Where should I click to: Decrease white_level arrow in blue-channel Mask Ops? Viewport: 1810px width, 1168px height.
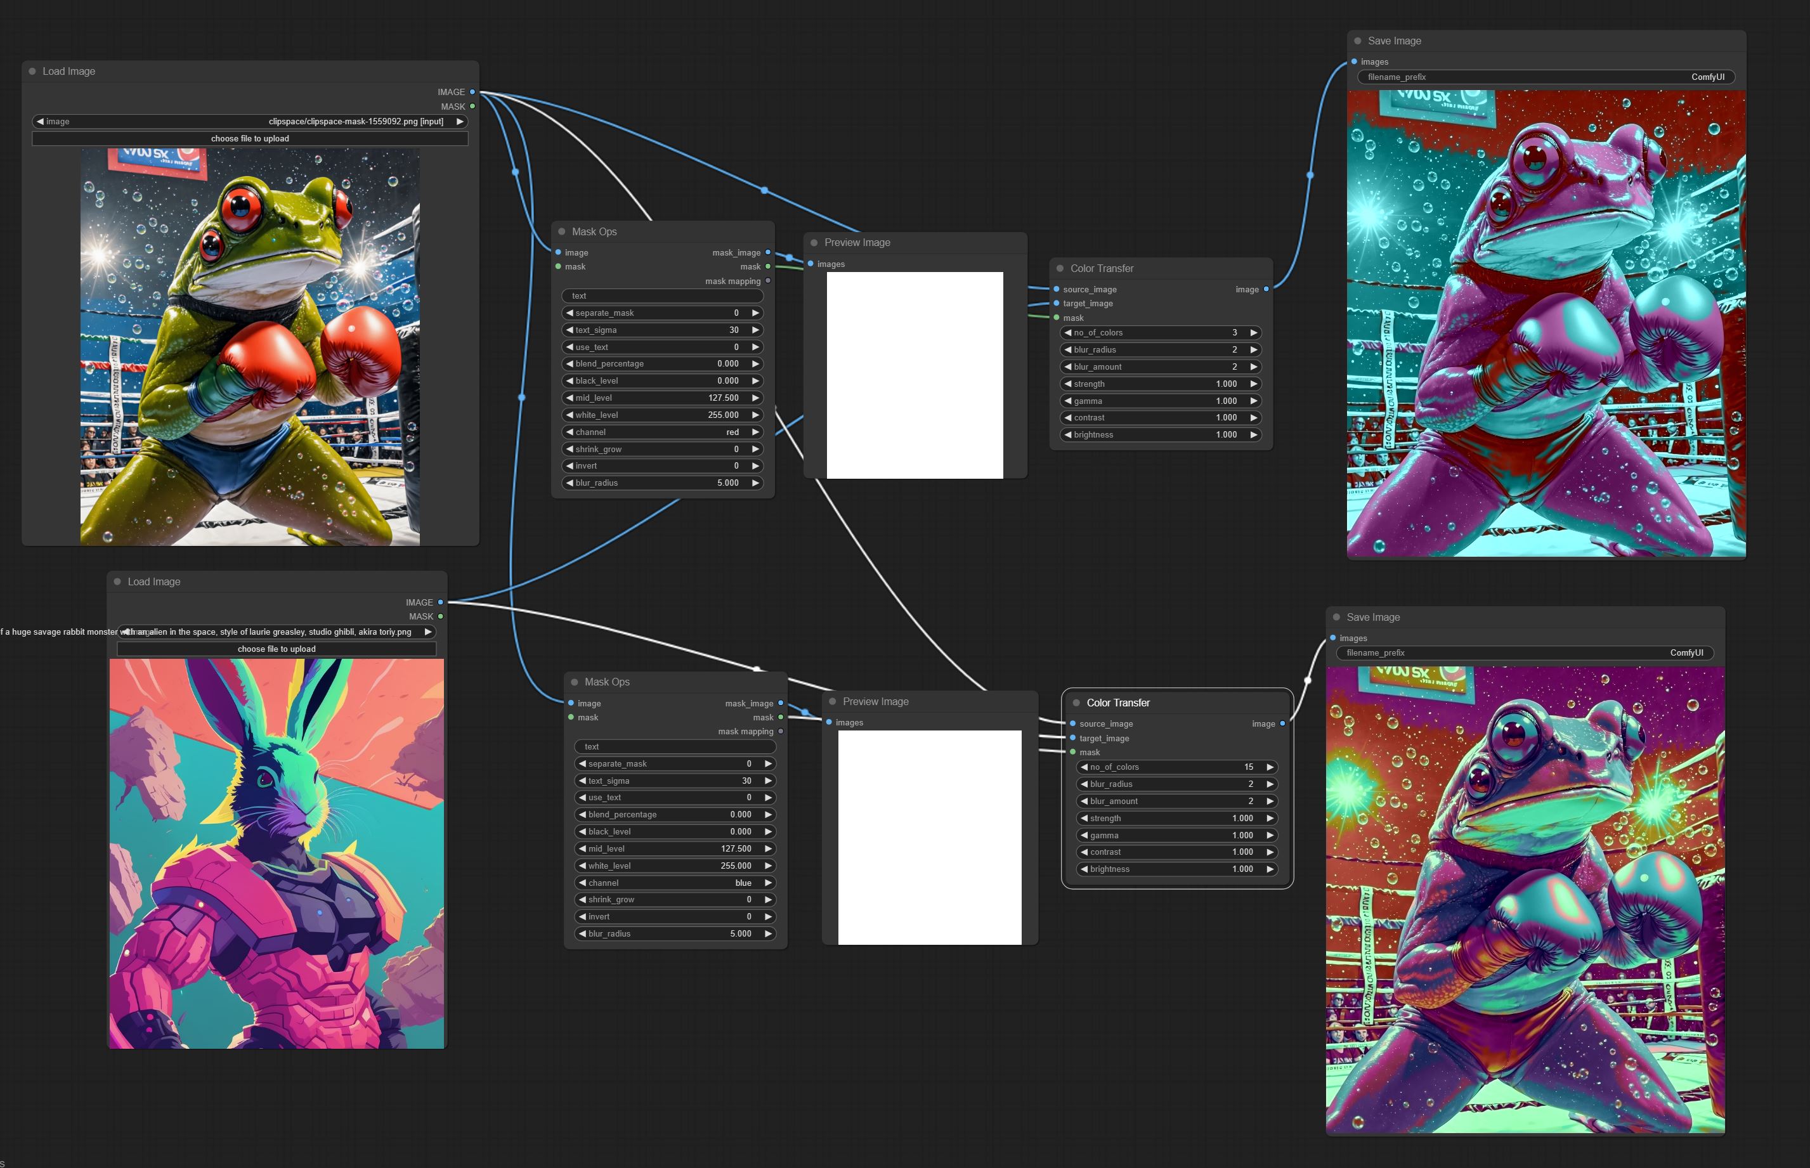coord(583,866)
